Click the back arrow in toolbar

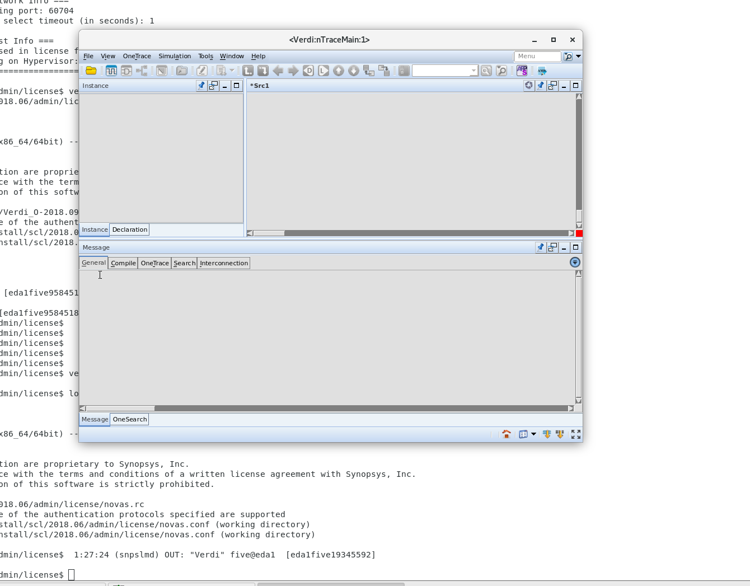tap(278, 71)
